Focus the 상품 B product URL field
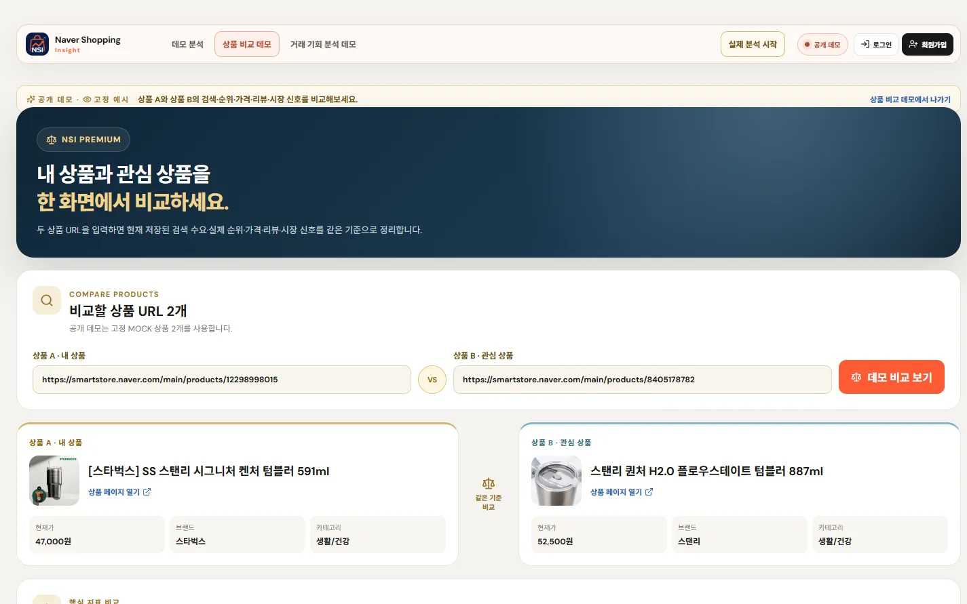The height and width of the screenshot is (604, 967). 643,380
